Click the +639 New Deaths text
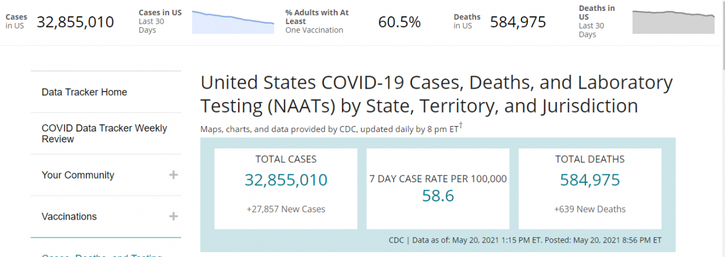Screen dimensions: 725x257 (x=590, y=209)
